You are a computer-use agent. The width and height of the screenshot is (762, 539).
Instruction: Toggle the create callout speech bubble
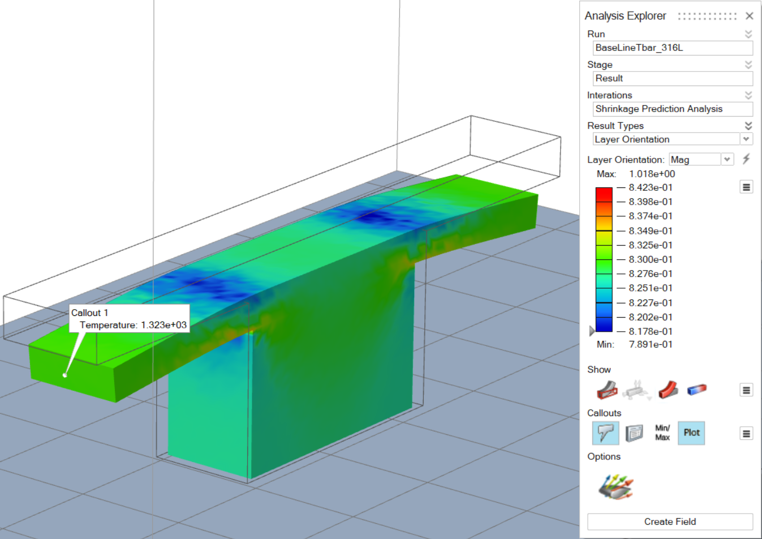coord(605,433)
